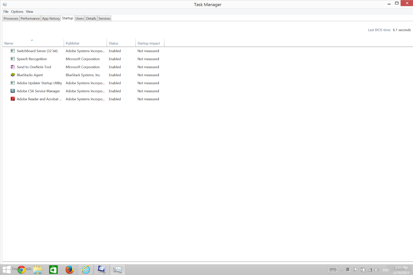This screenshot has width=413, height=275.
Task: Open the File menu
Action: coord(6,12)
